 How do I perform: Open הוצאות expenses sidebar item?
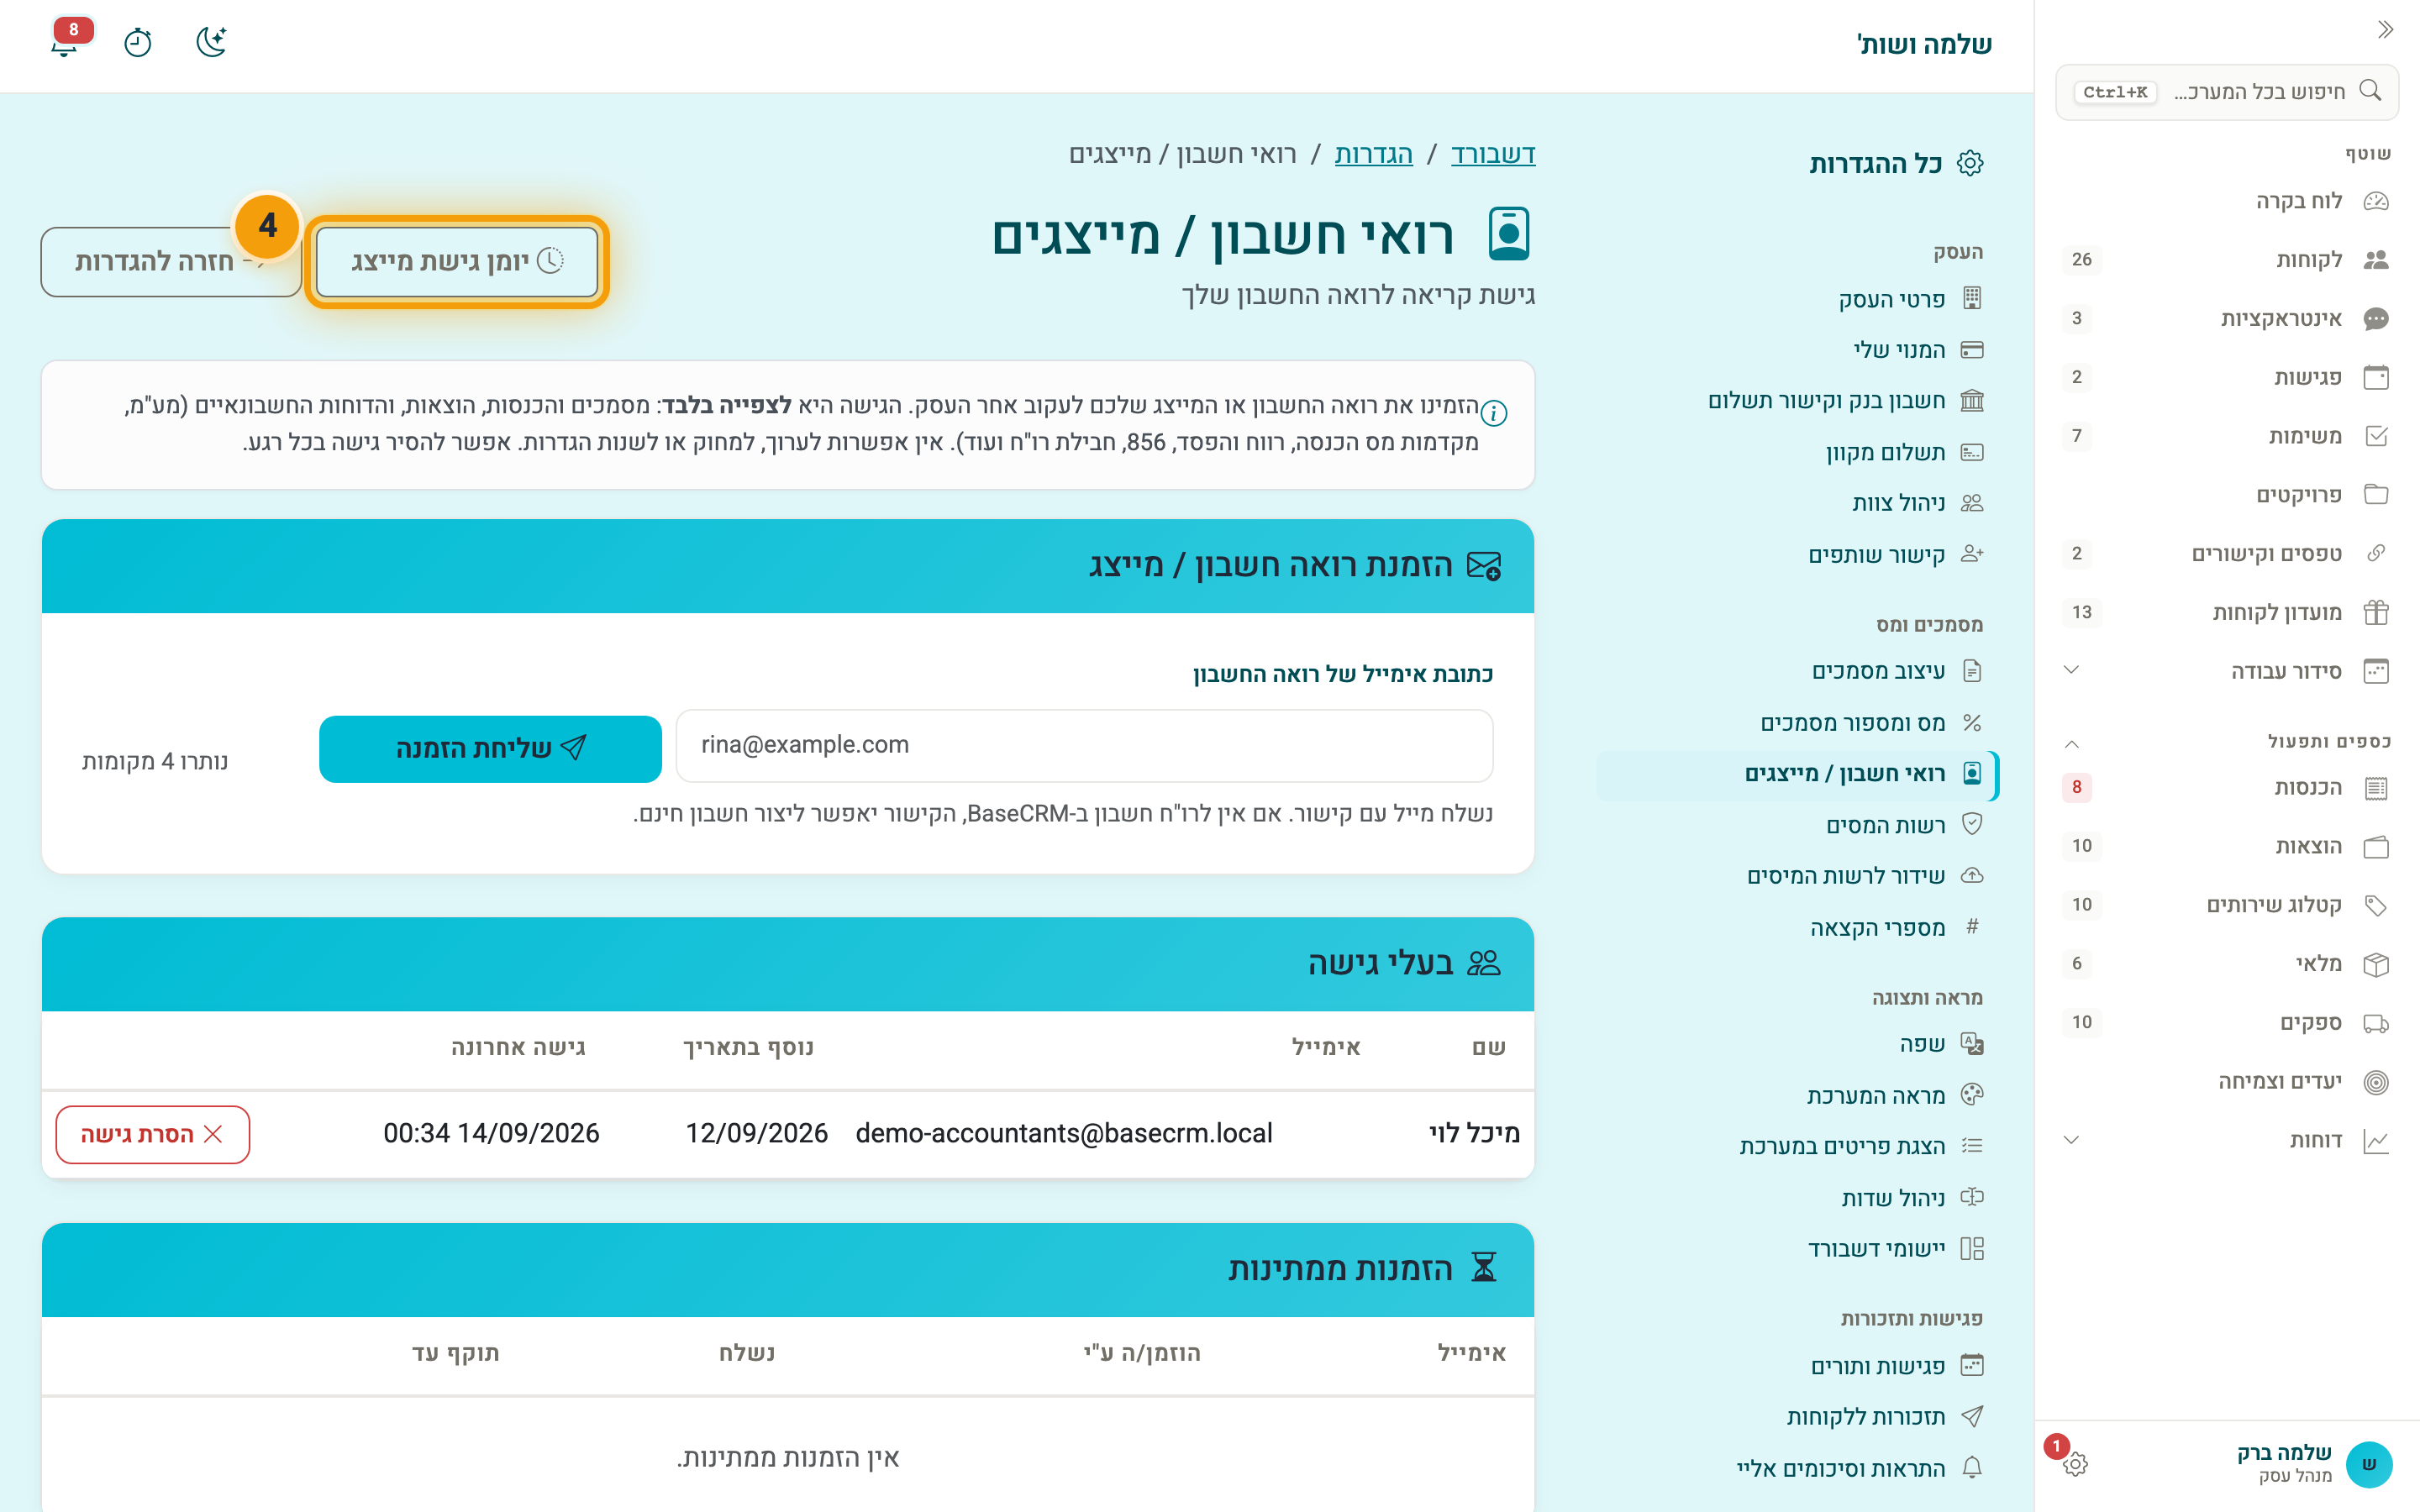point(2226,846)
